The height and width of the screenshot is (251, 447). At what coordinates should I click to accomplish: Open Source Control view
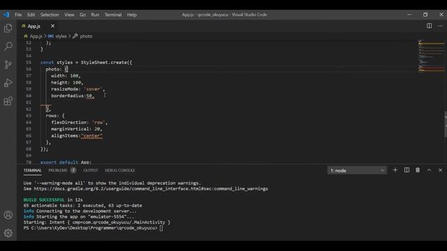click(8, 65)
